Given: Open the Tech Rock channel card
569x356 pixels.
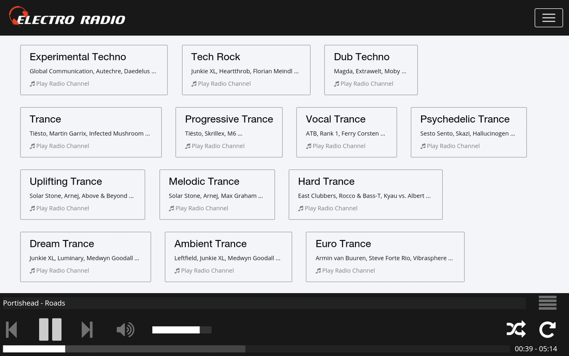Looking at the screenshot, I should (x=246, y=70).
